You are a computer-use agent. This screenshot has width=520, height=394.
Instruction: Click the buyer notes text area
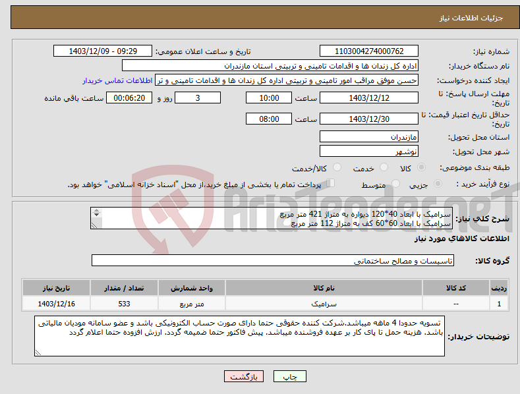coord(239,336)
